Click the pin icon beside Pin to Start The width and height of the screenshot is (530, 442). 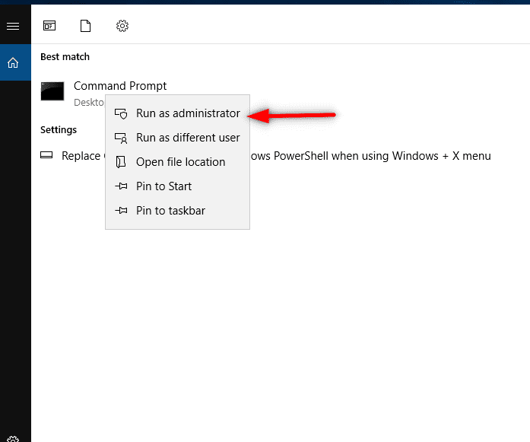click(x=120, y=186)
